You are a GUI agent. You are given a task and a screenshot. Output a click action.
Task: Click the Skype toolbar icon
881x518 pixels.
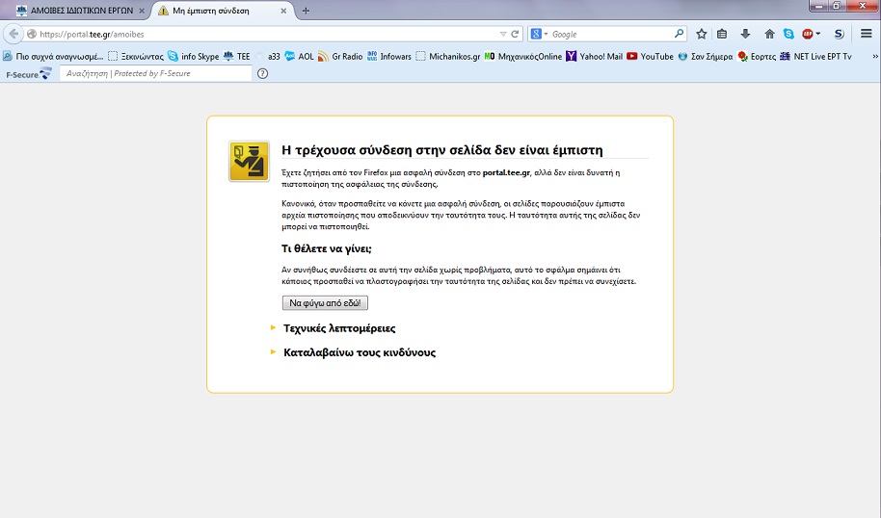(x=788, y=34)
